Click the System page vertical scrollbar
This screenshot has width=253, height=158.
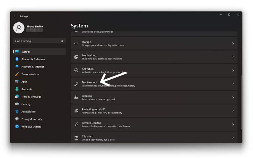click(241, 102)
